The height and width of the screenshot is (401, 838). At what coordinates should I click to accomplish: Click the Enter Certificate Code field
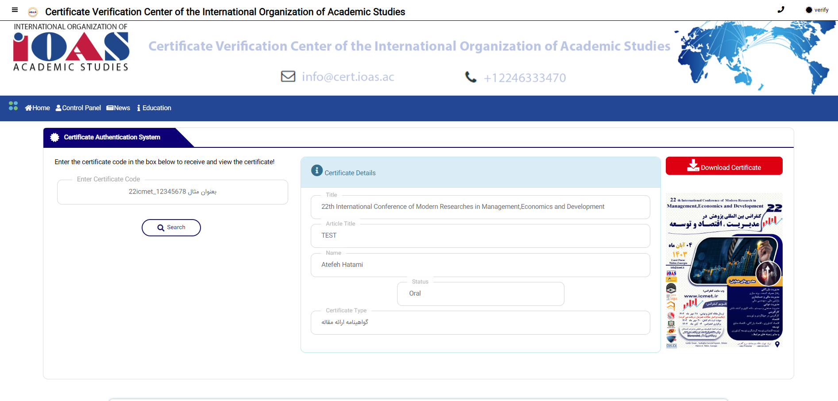[x=173, y=192]
